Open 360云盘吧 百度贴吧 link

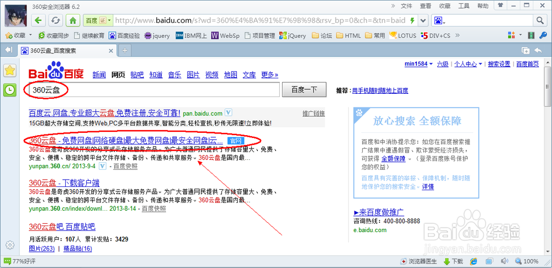62,227
